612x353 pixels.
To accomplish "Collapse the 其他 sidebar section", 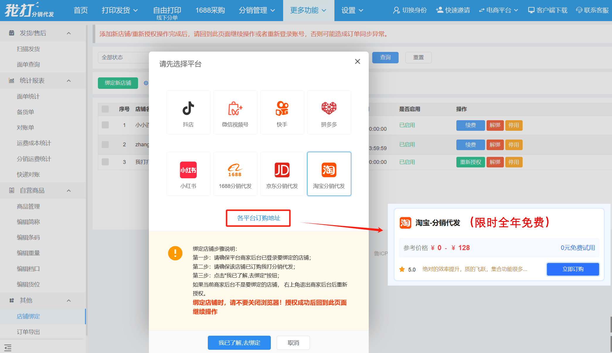I will [69, 301].
